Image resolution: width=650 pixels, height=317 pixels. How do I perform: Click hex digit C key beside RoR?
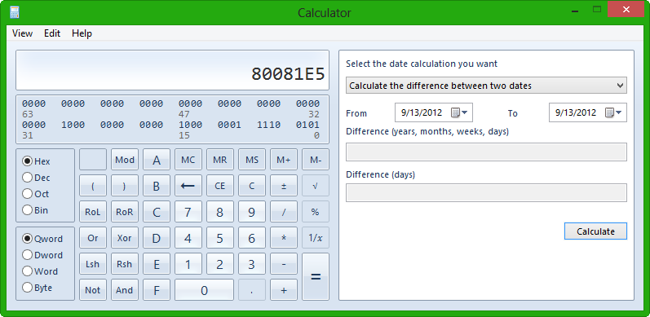click(157, 212)
